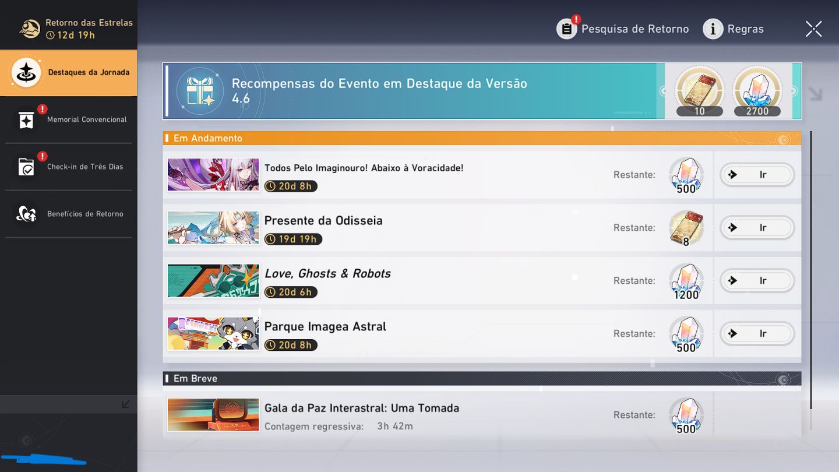Go to Love, Ghosts & Robots event
Viewport: 839px width, 472px height.
tap(757, 281)
